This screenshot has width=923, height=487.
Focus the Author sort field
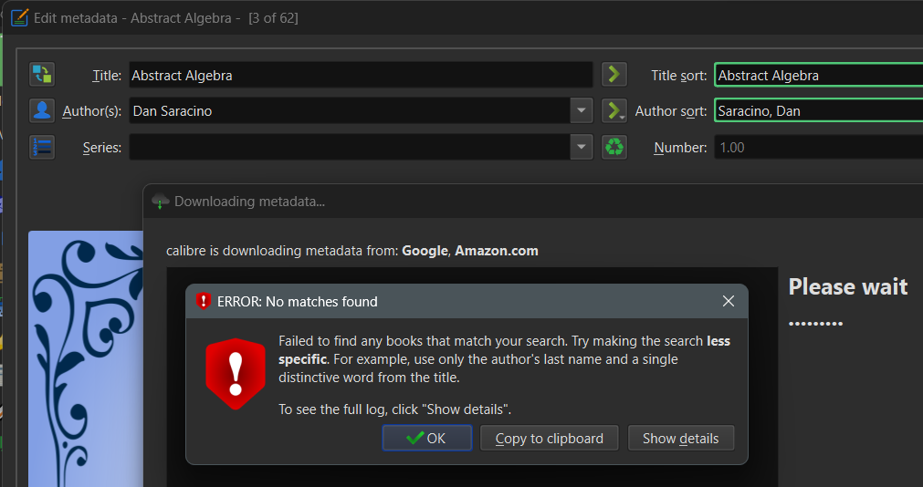coord(817,111)
